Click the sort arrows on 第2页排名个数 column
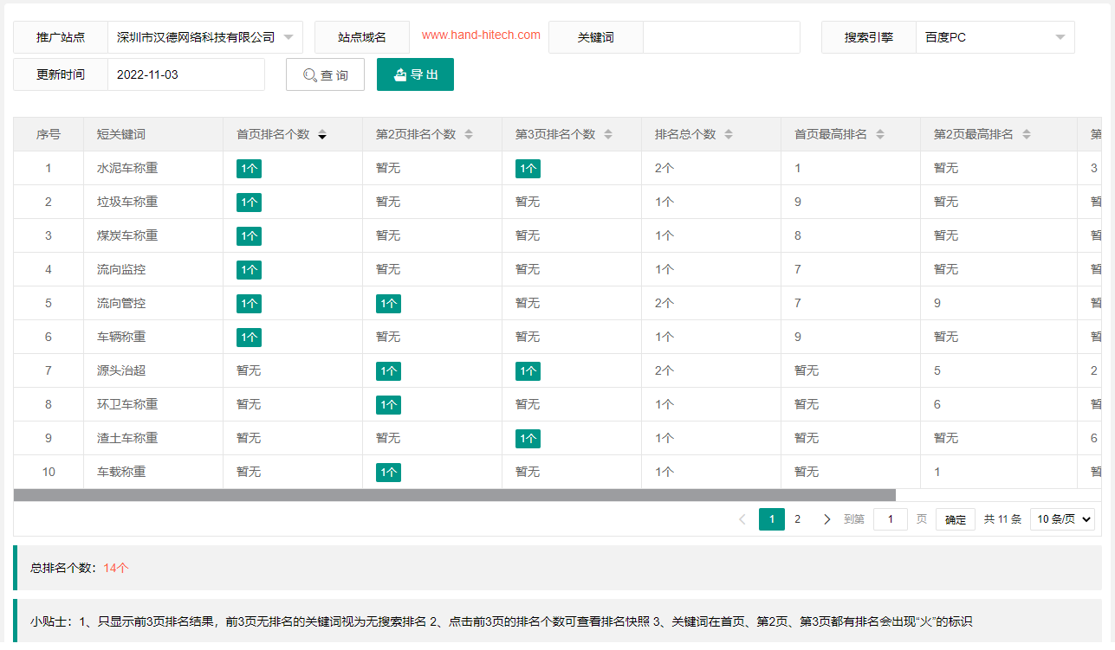Image resolution: width=1115 pixels, height=650 pixels. tap(468, 133)
